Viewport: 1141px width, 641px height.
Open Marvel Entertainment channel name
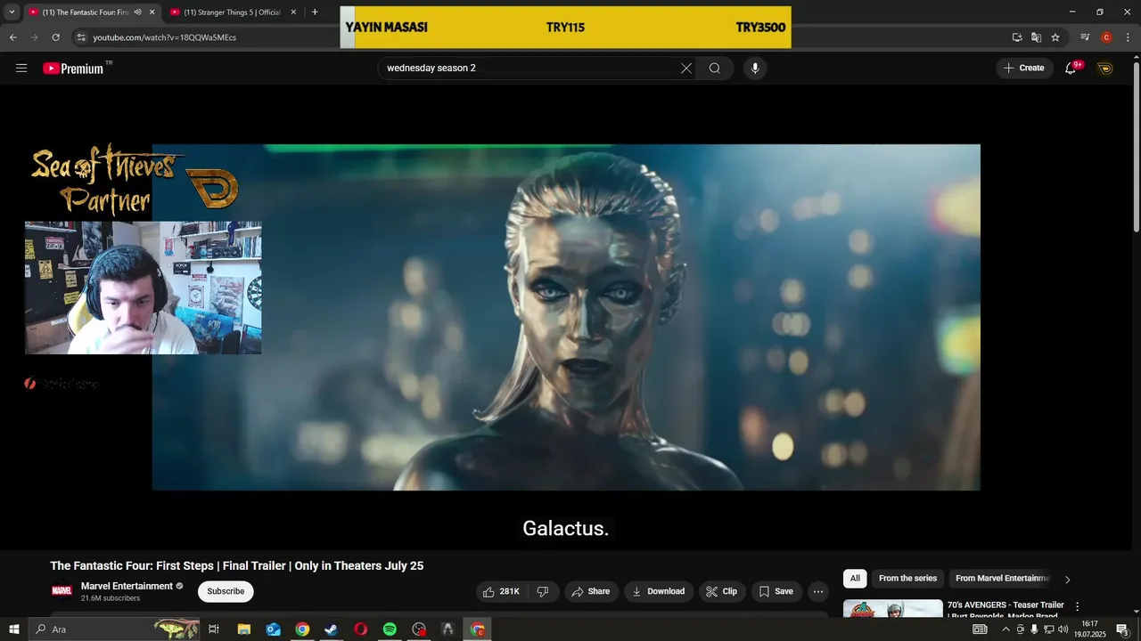[x=127, y=586]
